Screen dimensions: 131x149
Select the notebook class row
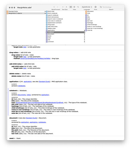click(x=65, y=32)
